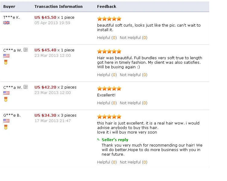The width and height of the screenshot is (227, 181).
Task: Click the edit note icon beside C***a W. on the $45.40 order
Action: [x=26, y=50]
